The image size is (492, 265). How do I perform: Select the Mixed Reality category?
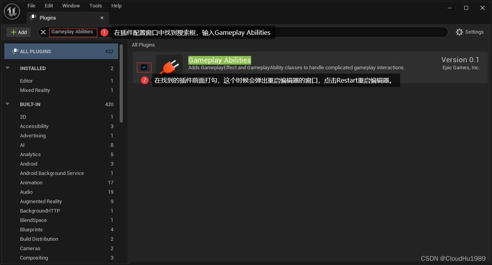[61, 90]
